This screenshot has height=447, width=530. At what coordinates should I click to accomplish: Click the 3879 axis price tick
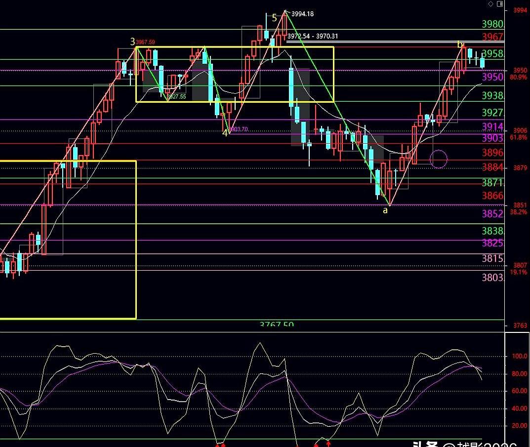pyautogui.click(x=520, y=168)
